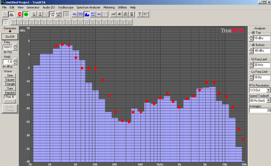Open the RTA Resolution dropdown

268,90
